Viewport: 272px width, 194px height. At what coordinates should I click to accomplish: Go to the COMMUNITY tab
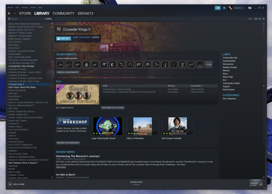point(64,13)
